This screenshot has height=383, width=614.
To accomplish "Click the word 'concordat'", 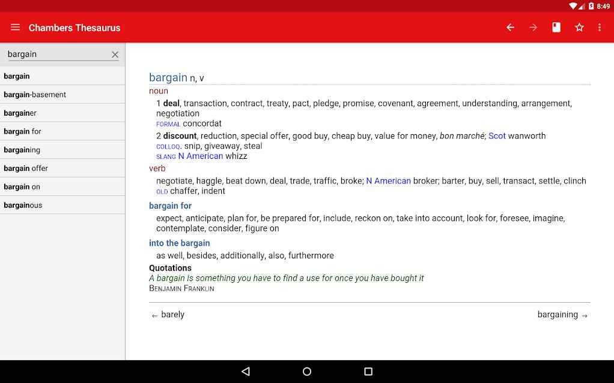I will (202, 123).
